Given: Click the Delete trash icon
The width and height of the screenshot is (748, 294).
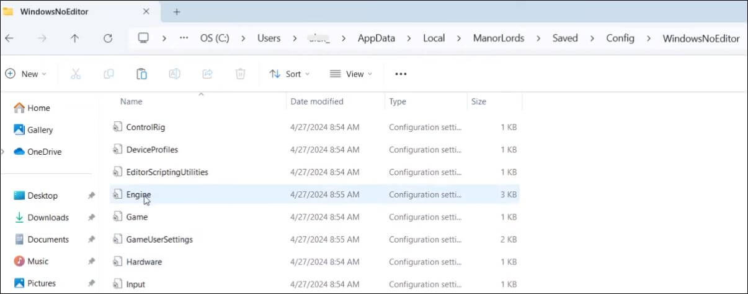Looking at the screenshot, I should tap(240, 74).
